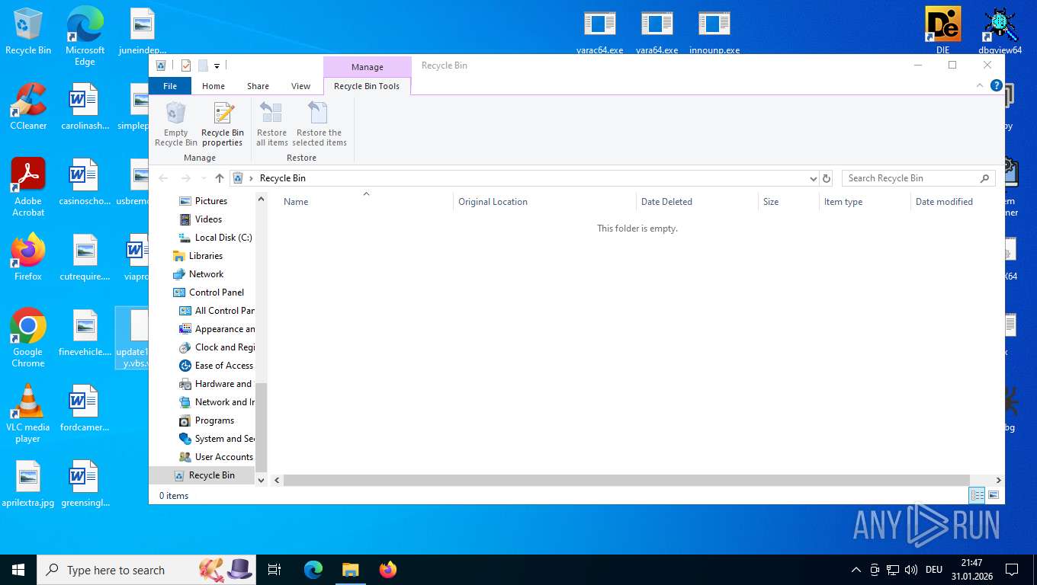Select the DIE desktop shortcut
Screen dimensions: 1037x585
(943, 30)
